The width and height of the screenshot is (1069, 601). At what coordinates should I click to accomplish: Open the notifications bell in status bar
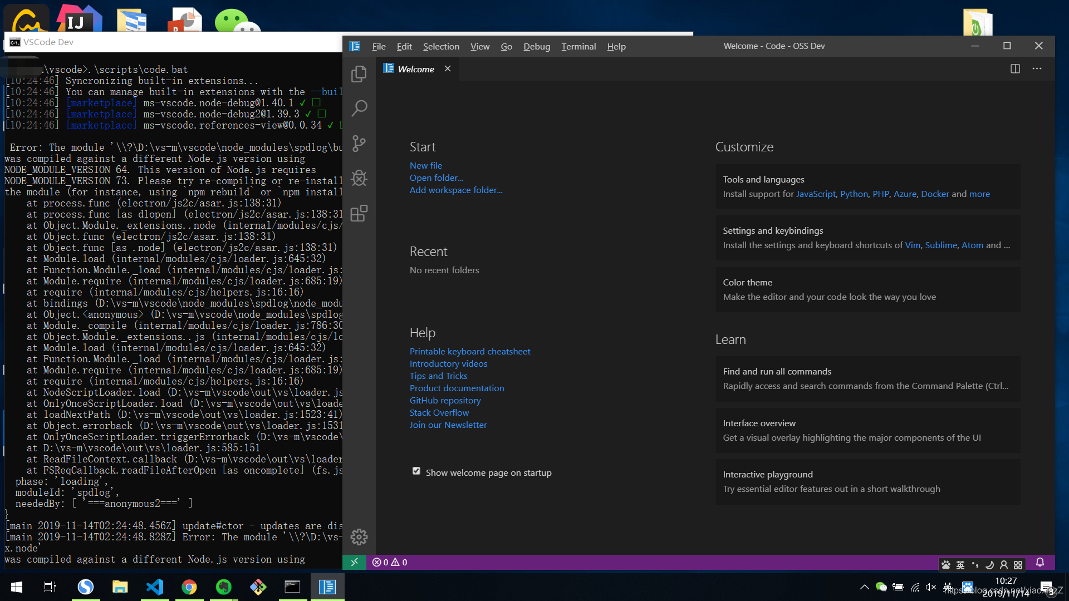pos(1040,562)
